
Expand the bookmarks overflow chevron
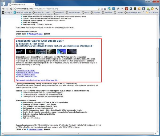coord(143,12)
